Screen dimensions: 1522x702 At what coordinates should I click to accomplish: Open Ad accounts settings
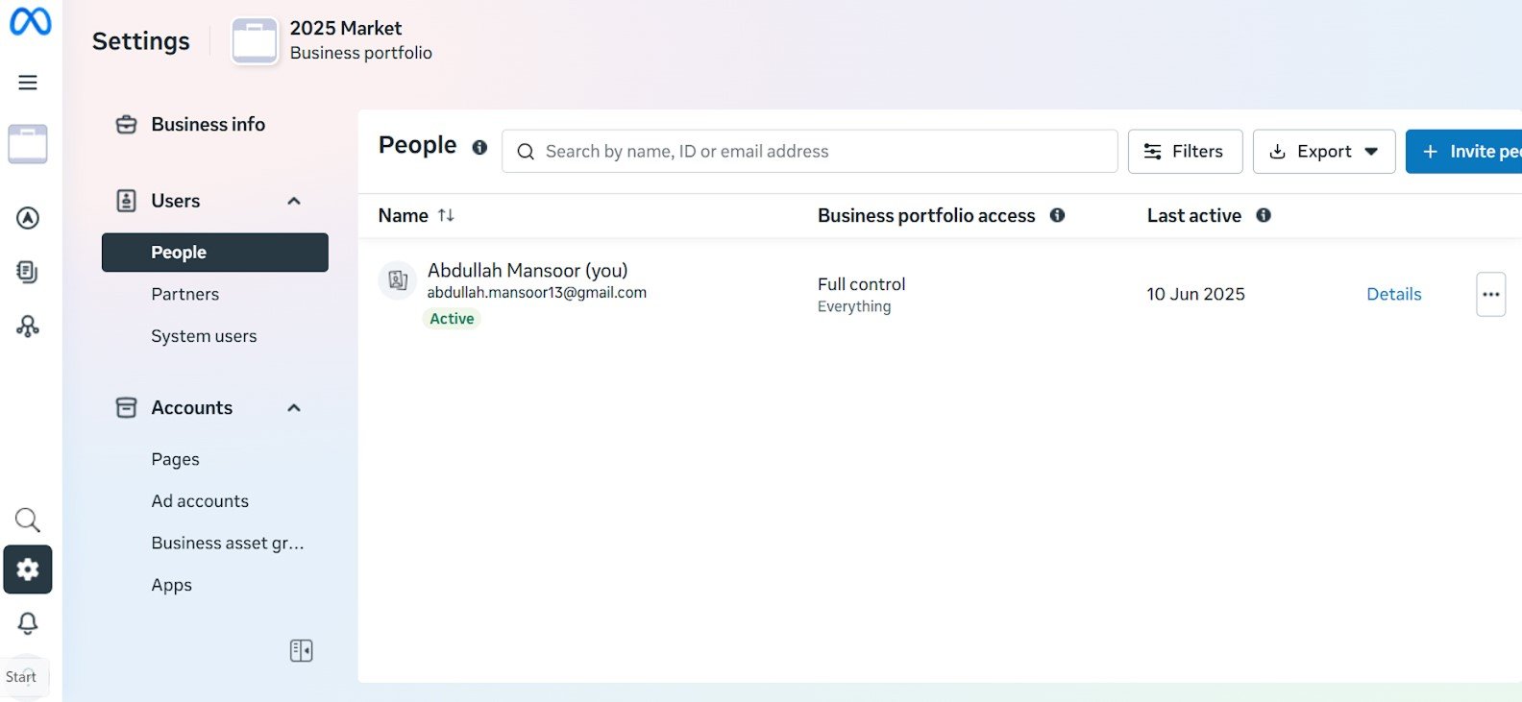(x=200, y=501)
